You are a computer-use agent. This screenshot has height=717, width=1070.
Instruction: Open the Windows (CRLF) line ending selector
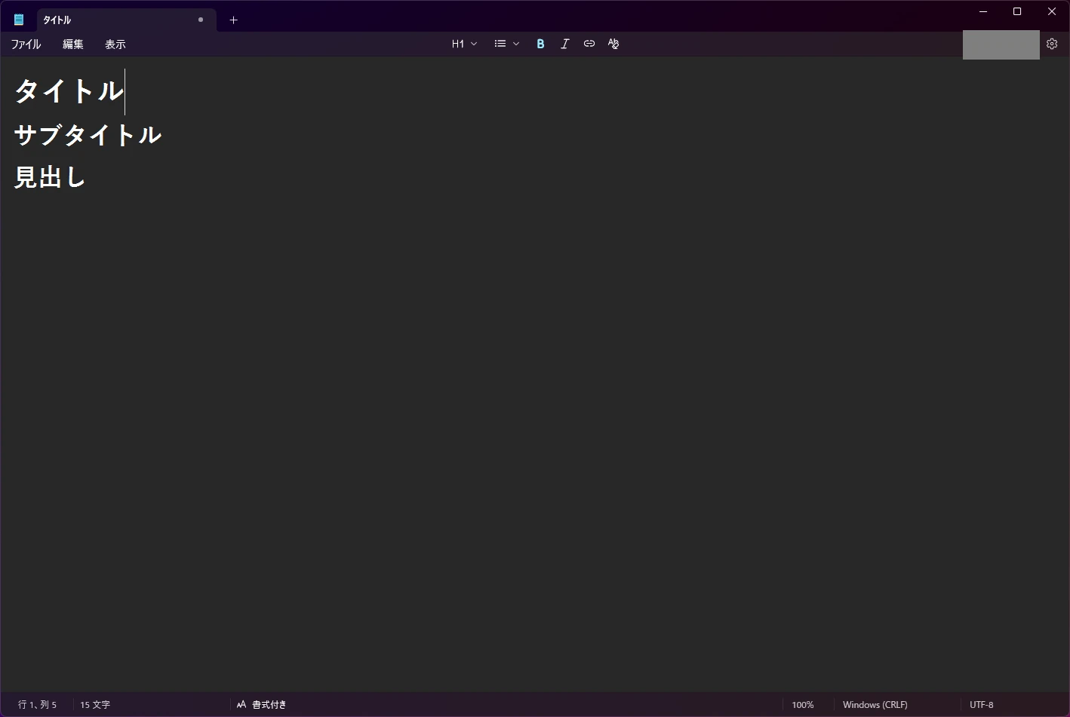[875, 705]
